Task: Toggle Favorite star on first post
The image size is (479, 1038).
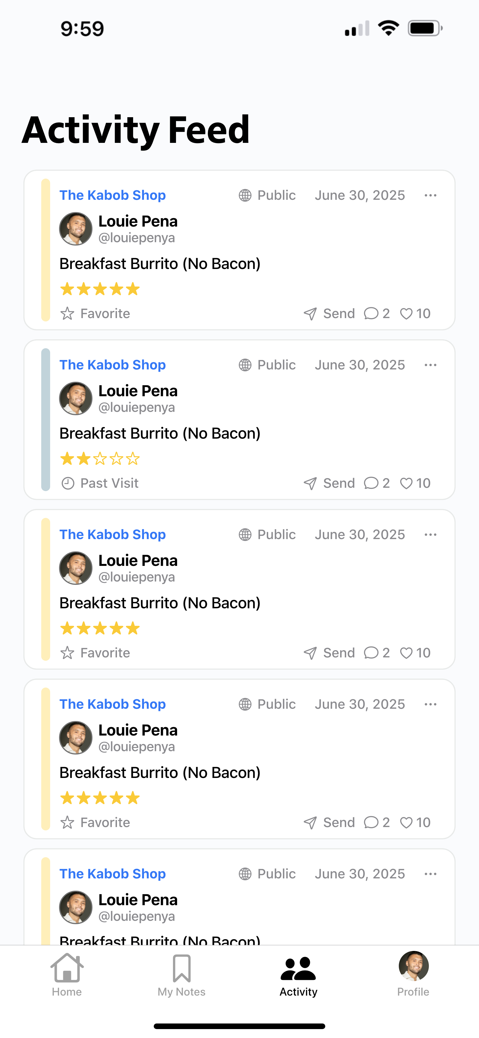Action: 67,314
